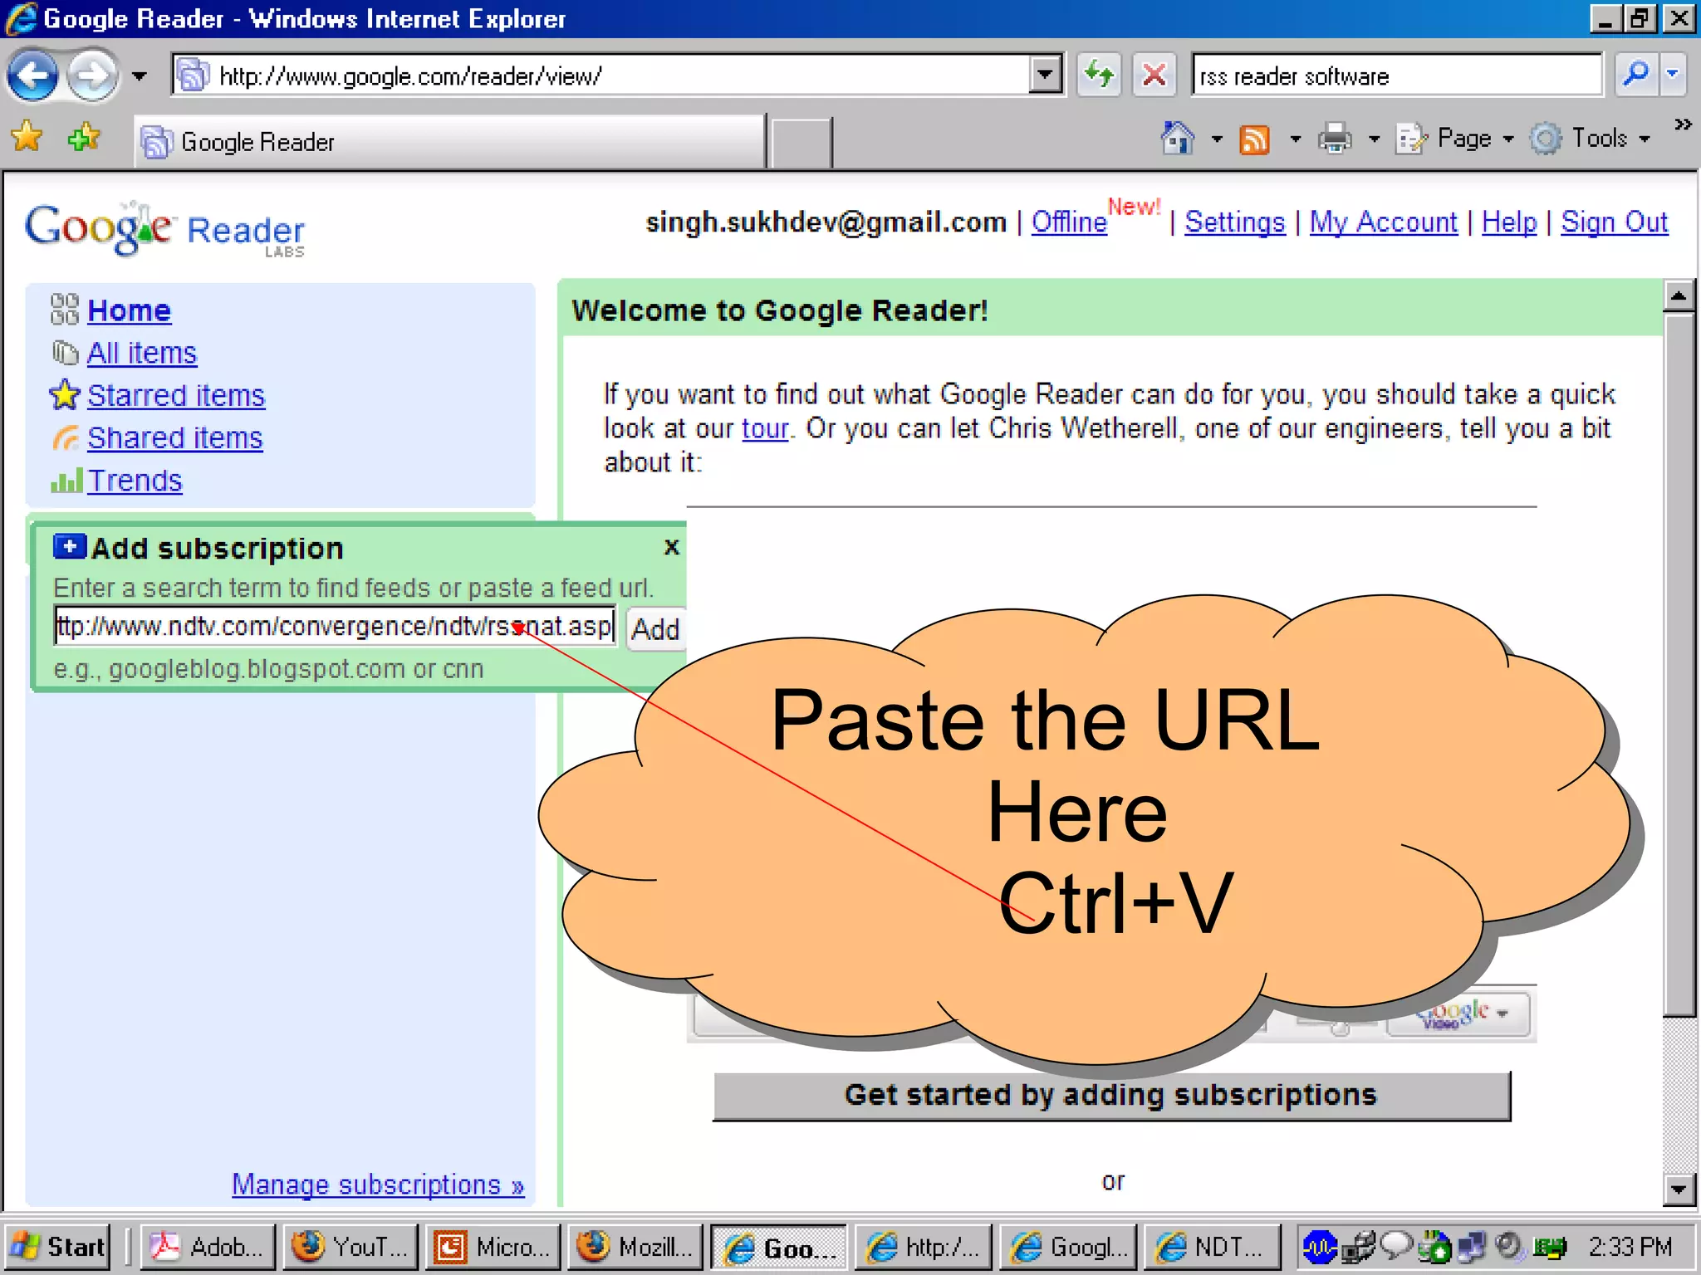This screenshot has height=1275, width=1701.
Task: Click singh.sukhdev@gmail.com account text
Action: tap(826, 222)
